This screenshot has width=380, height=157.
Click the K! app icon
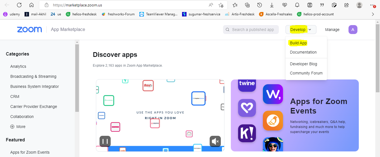[x=247, y=133]
